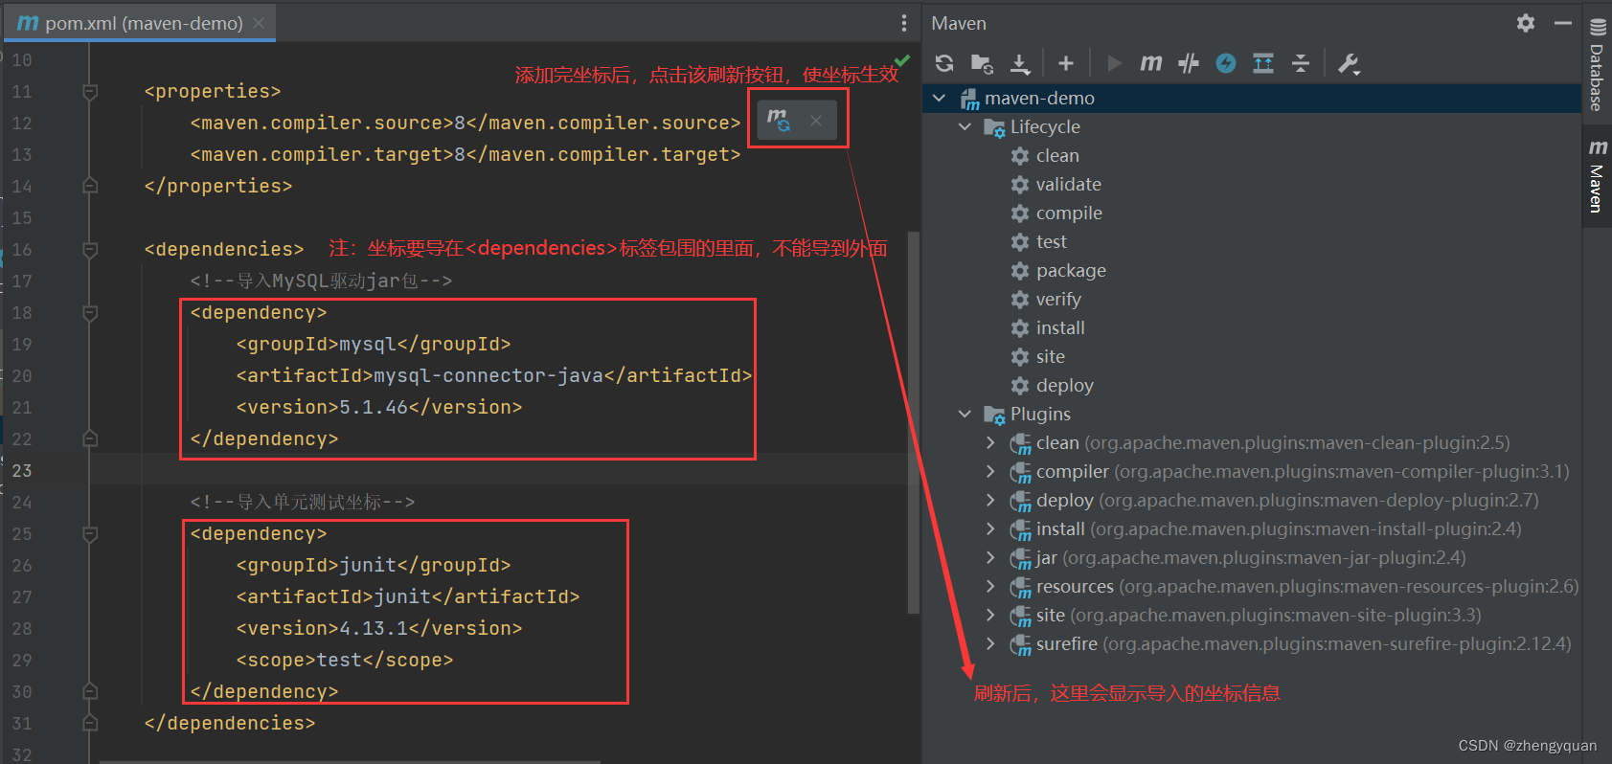Click junit groupId text
Screen dimensions: 1612x764
click(x=369, y=565)
